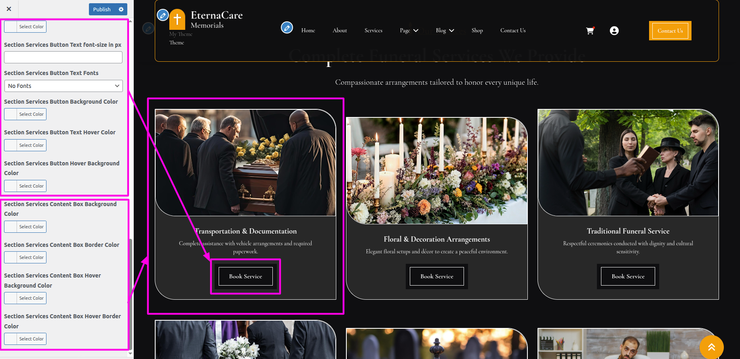Viewport: 740px width, 359px height.
Task: Click the pencil edit icon beside the Home menu
Action: (287, 28)
